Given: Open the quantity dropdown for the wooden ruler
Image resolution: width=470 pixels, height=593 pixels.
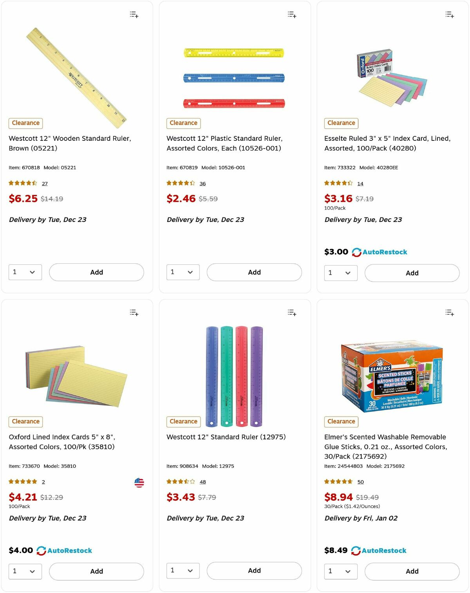Looking at the screenshot, I should 25,272.
